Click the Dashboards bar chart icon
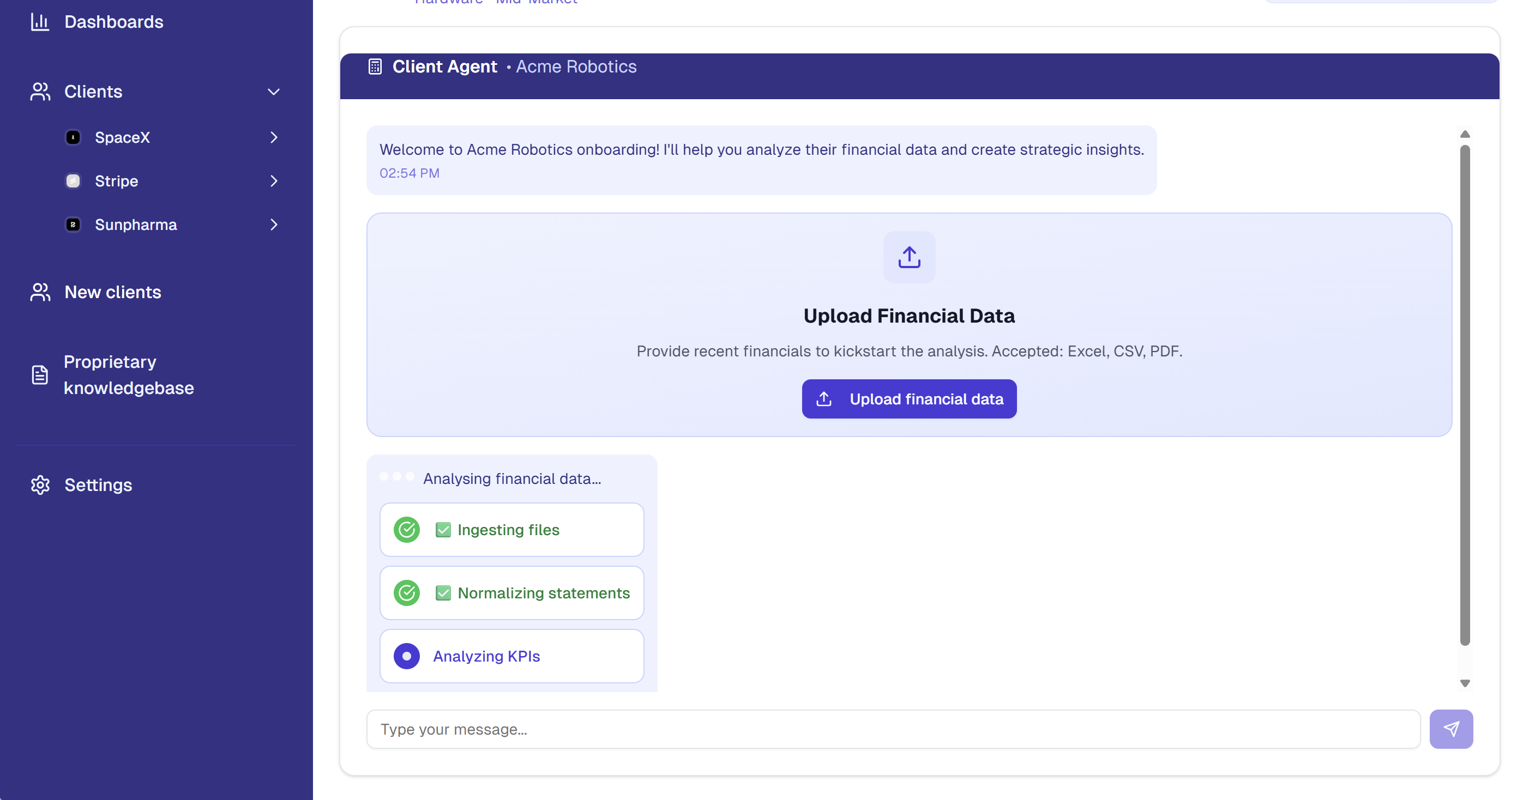Viewport: 1517px width, 800px height. [39, 22]
